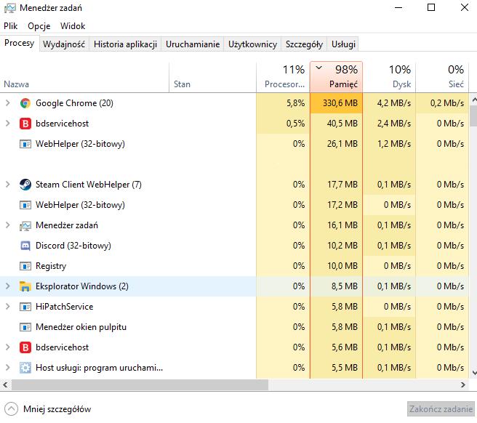Open the Opcje menu

39,25
